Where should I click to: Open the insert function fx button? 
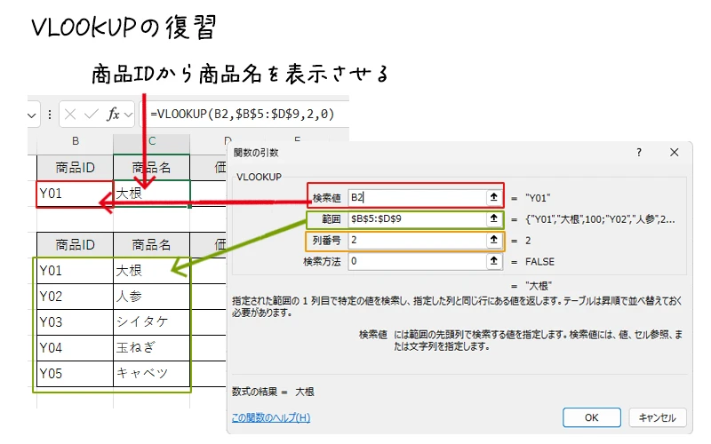click(x=113, y=115)
